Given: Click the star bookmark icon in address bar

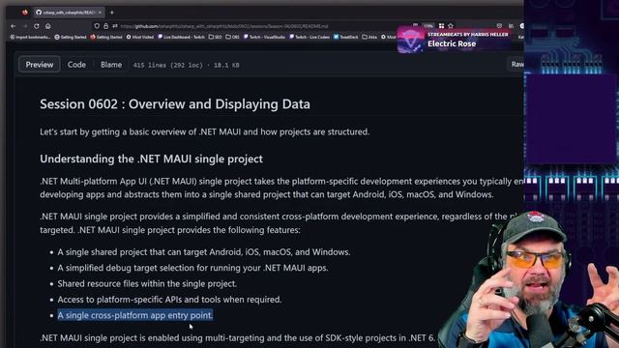Looking at the screenshot, I should click(x=451, y=26).
